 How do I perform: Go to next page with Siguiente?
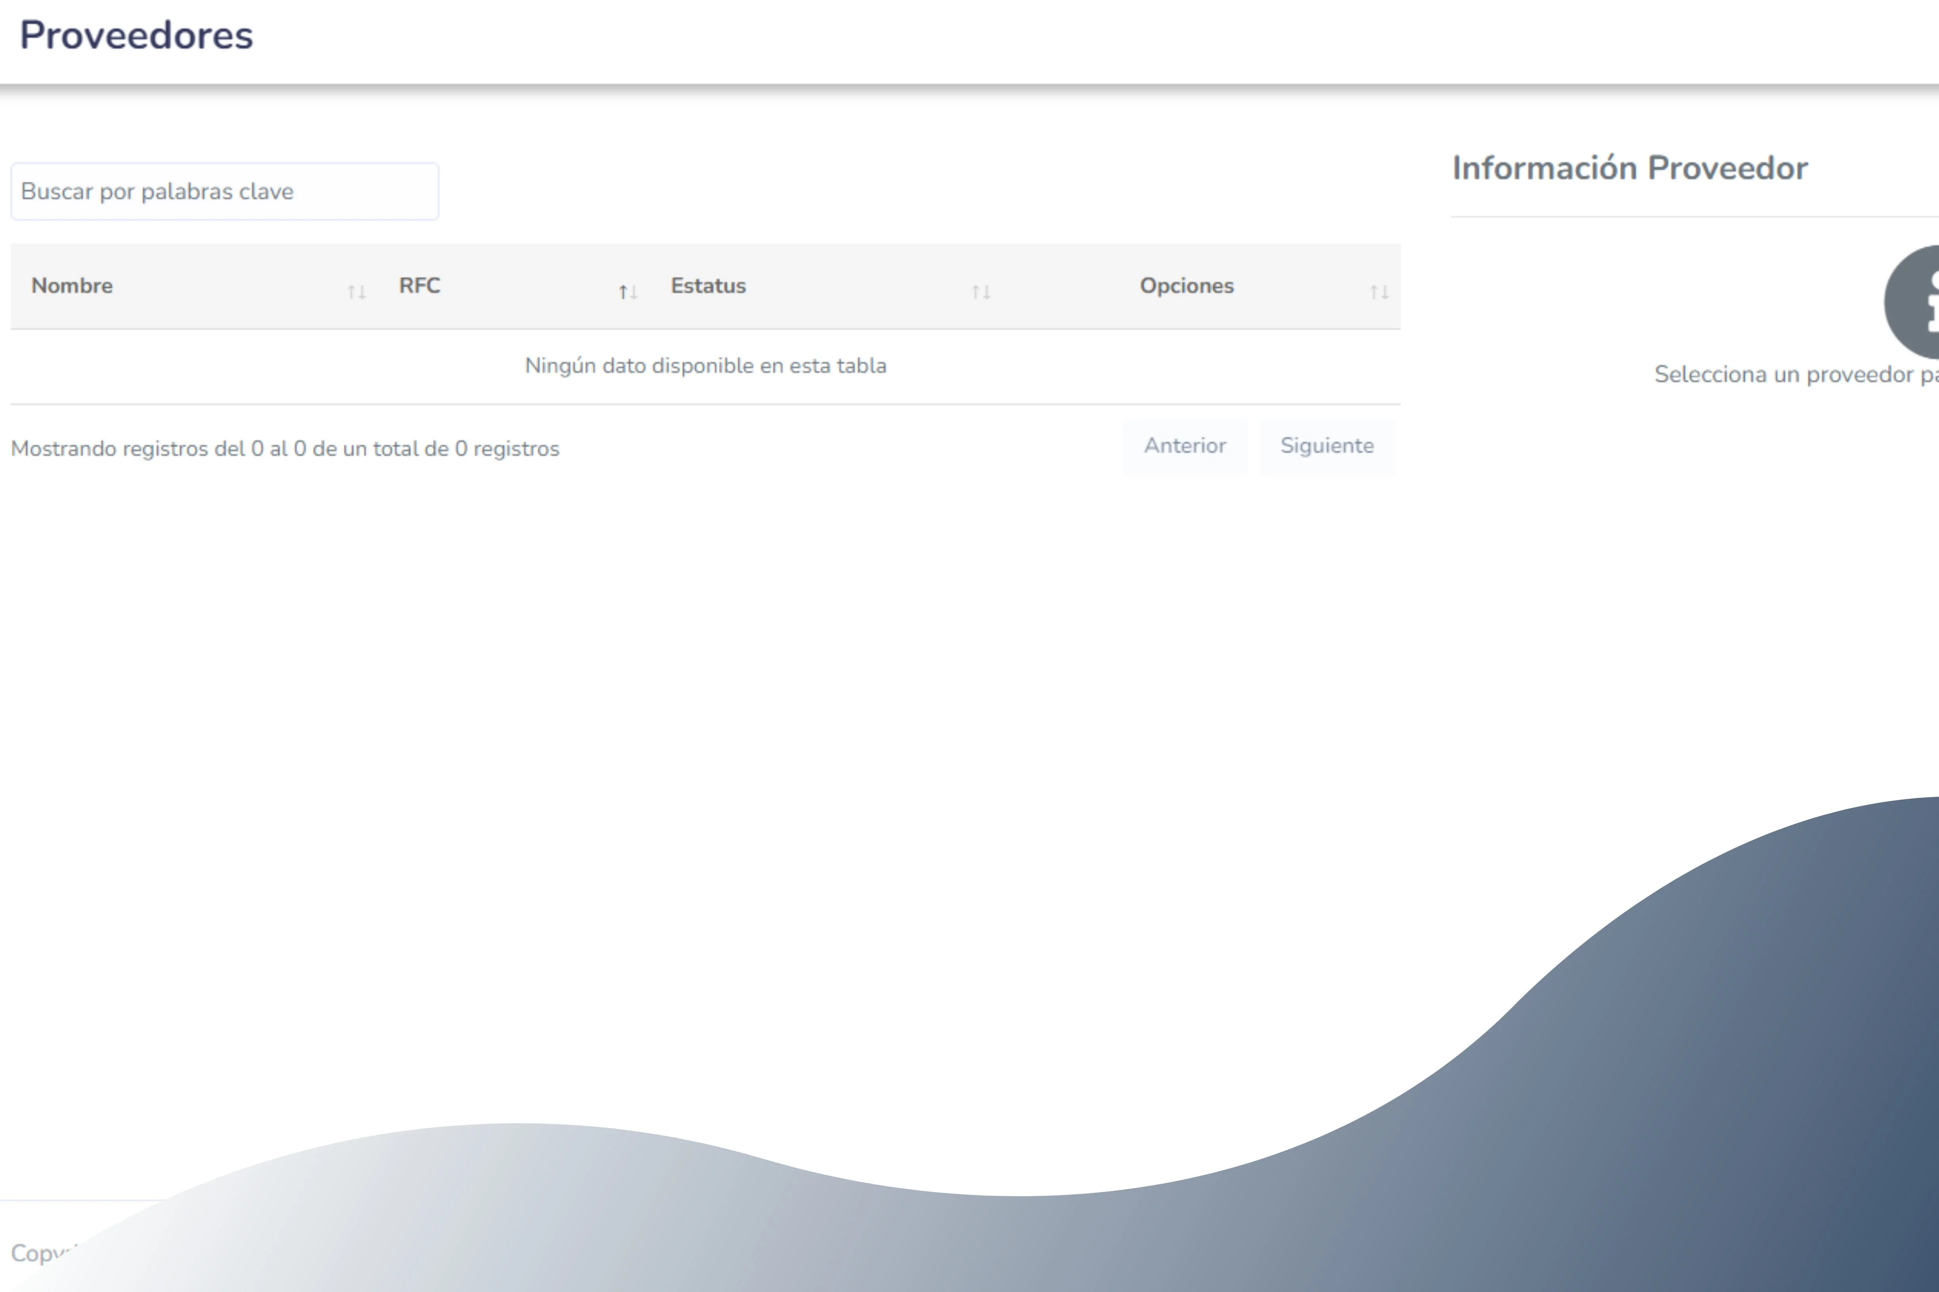point(1326,446)
